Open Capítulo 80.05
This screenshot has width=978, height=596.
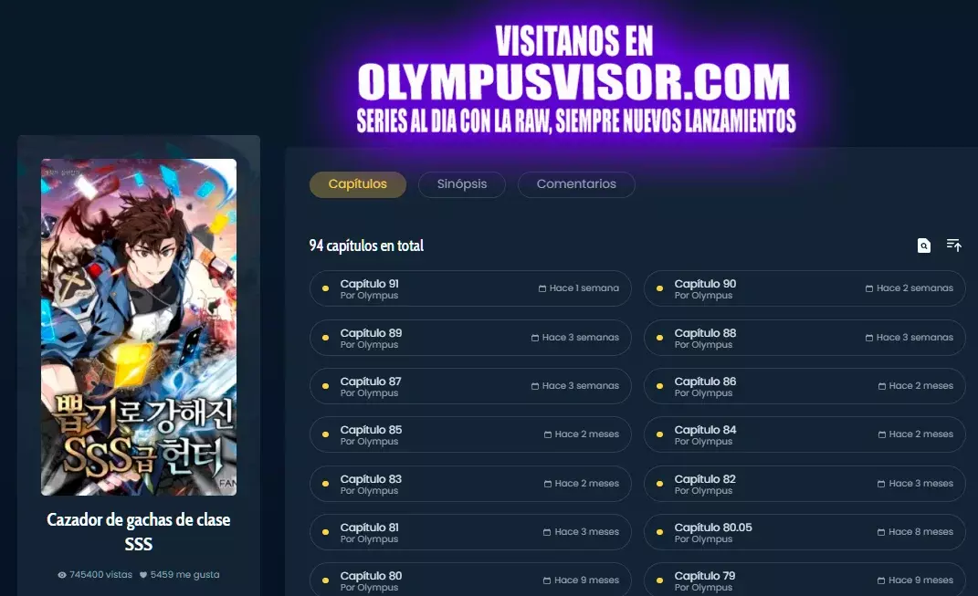coord(804,532)
